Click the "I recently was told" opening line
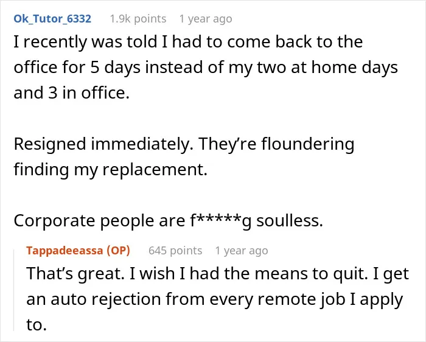426x342 pixels. (188, 42)
